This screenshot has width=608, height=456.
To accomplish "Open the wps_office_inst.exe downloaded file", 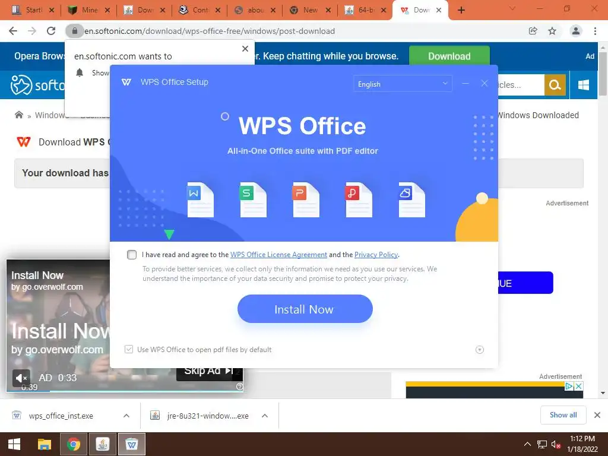I will pyautogui.click(x=61, y=416).
